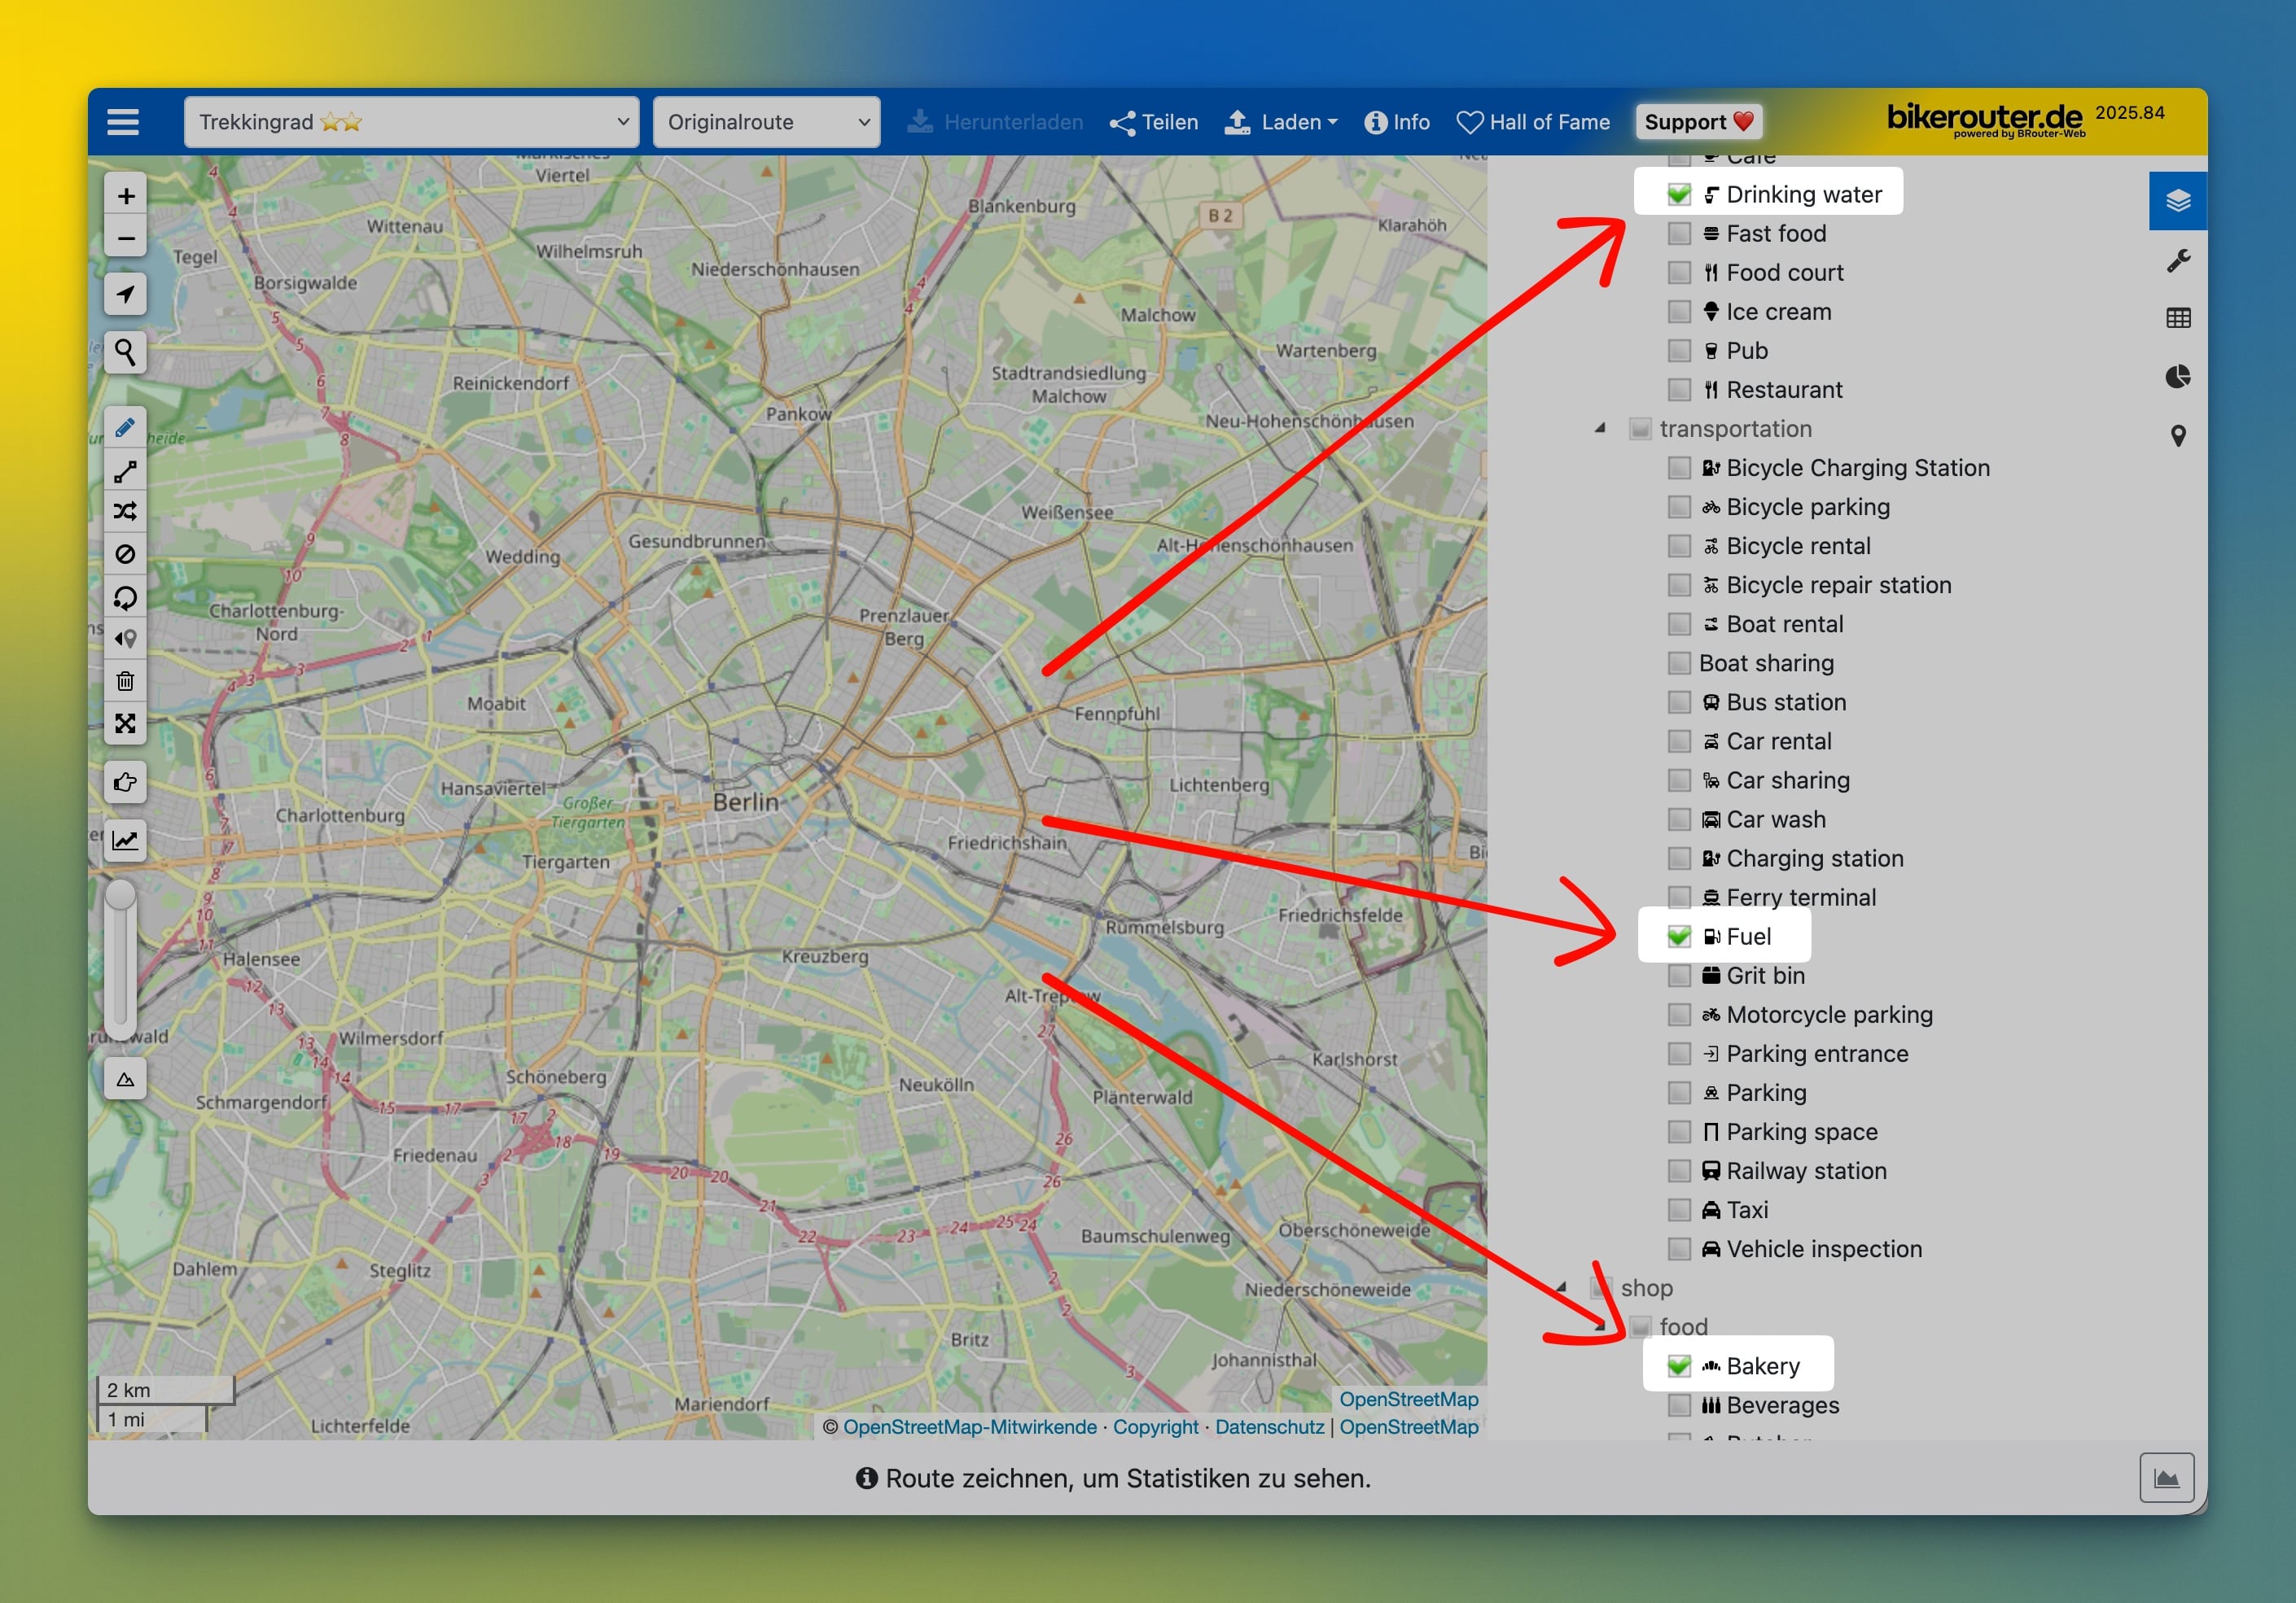The width and height of the screenshot is (2296, 1603).
Task: Uncheck the Drinking water checkbox
Action: click(1679, 194)
